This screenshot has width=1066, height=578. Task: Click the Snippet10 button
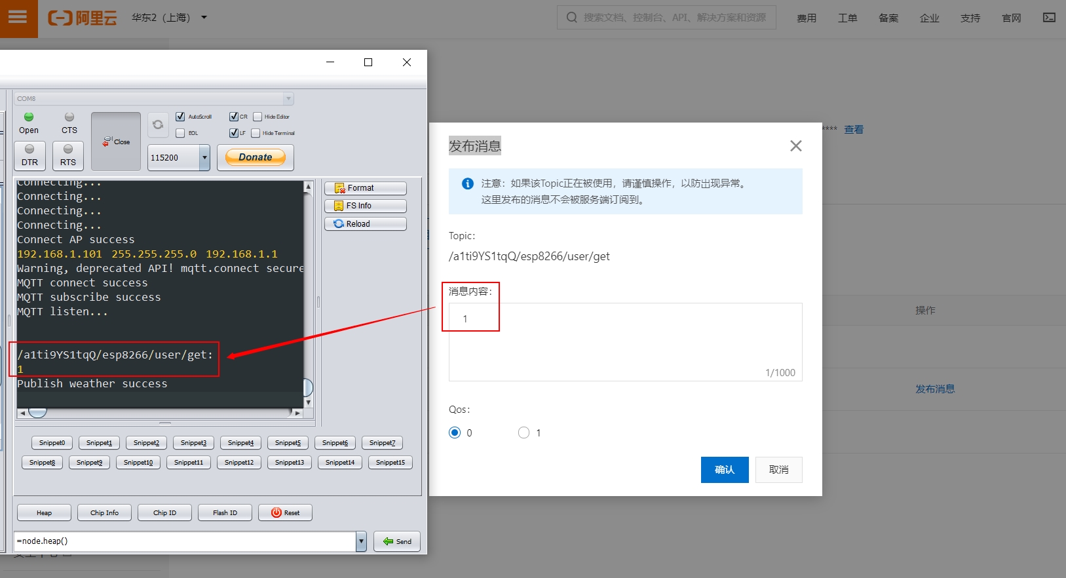pos(138,463)
